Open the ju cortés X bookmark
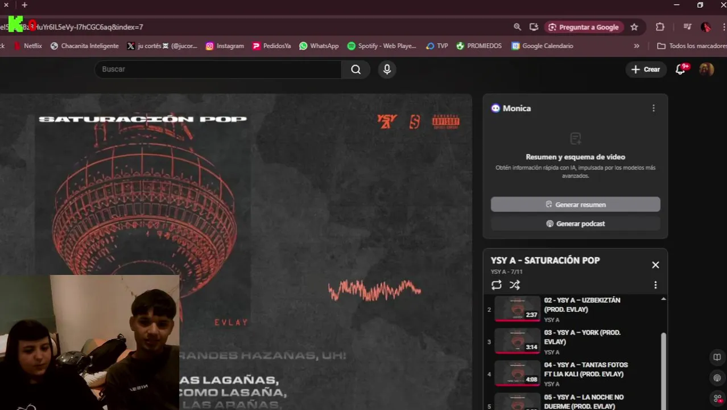The height and width of the screenshot is (410, 727). coord(162,46)
